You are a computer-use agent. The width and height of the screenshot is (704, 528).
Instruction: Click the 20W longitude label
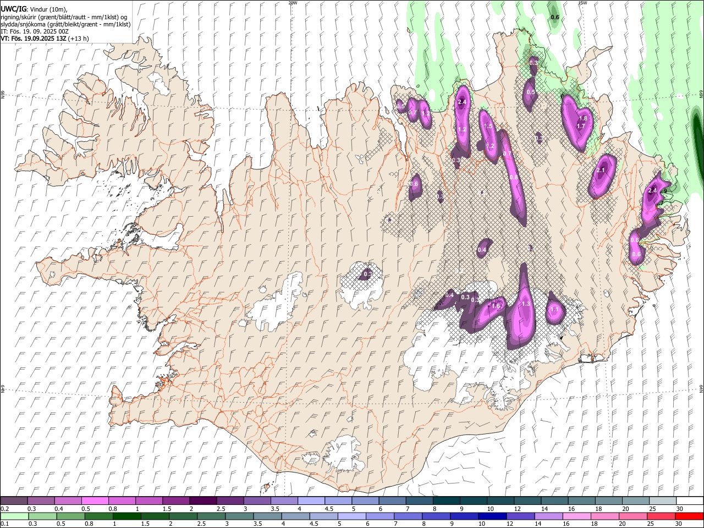click(293, 3)
